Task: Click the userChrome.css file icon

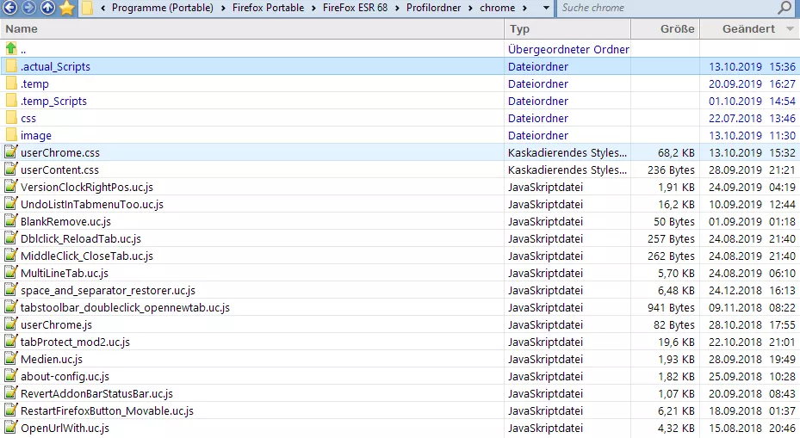Action: tap(10, 152)
